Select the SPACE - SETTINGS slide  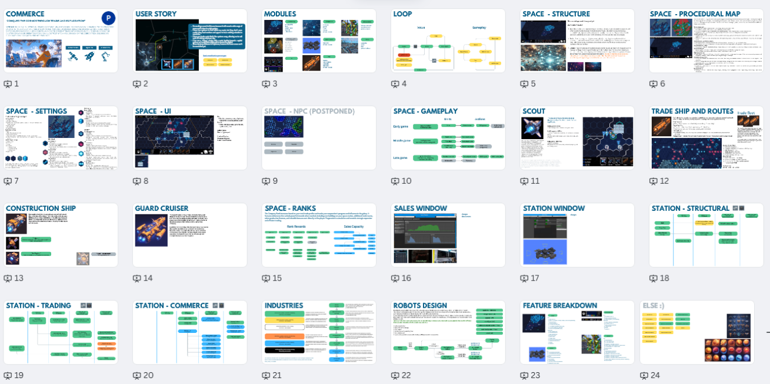[x=61, y=138]
